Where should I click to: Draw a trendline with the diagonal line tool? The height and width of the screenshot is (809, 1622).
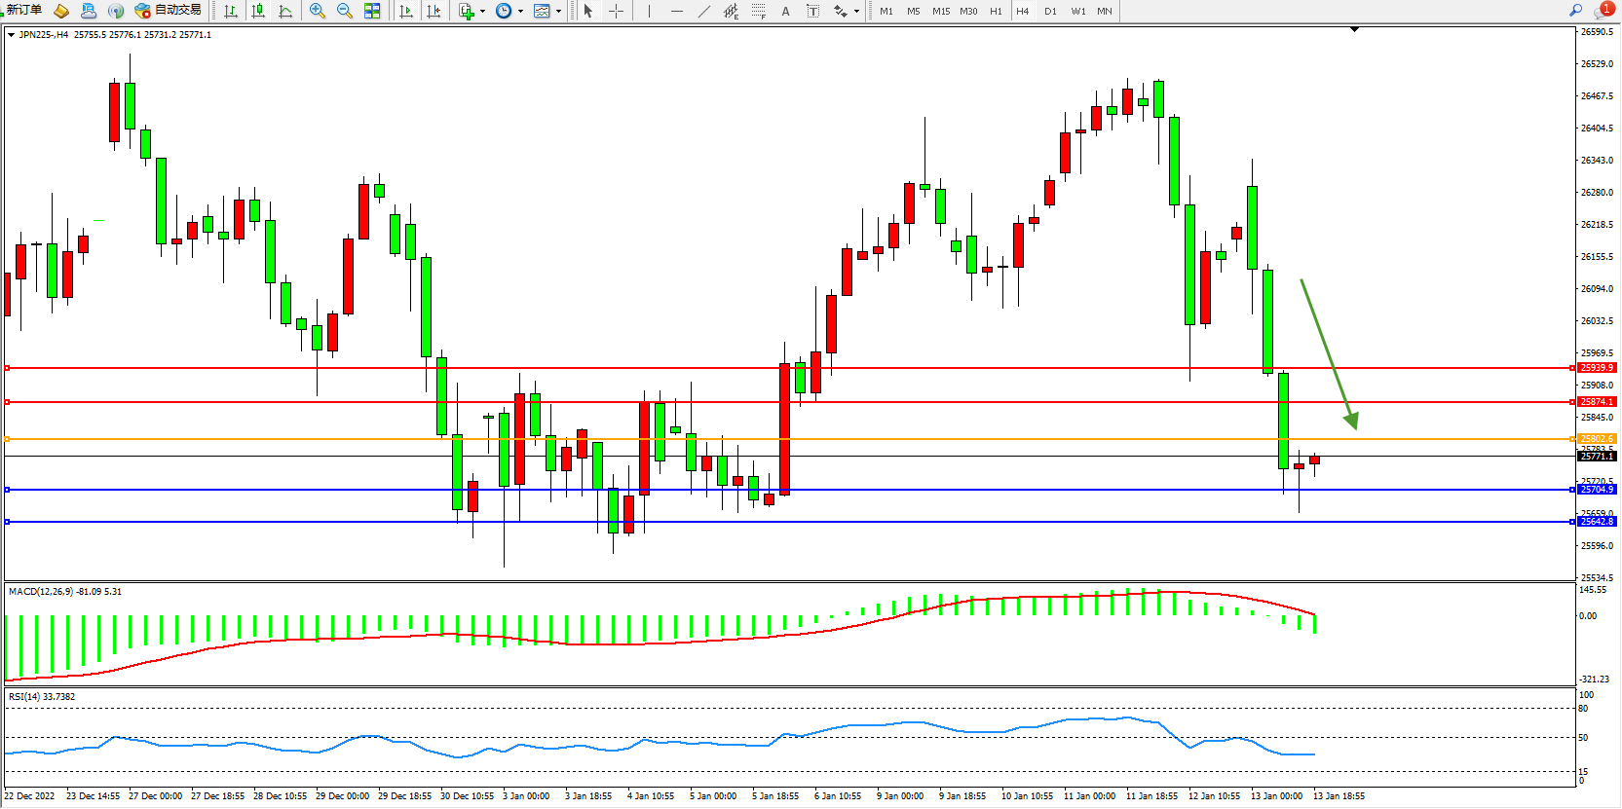(703, 11)
